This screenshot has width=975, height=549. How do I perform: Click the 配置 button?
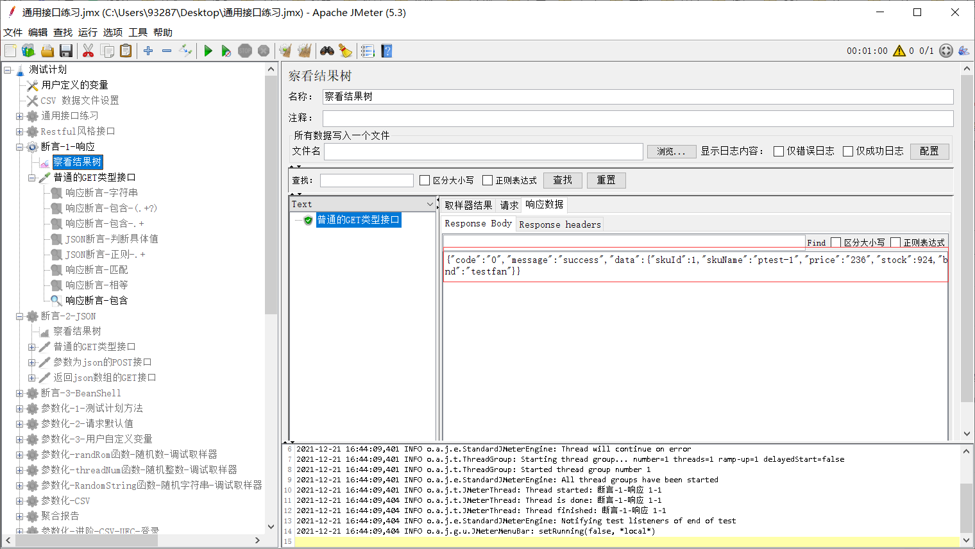pyautogui.click(x=929, y=151)
